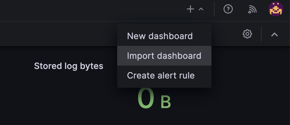Click the plus icon in top bar
This screenshot has width=290, height=125.
coord(190,10)
